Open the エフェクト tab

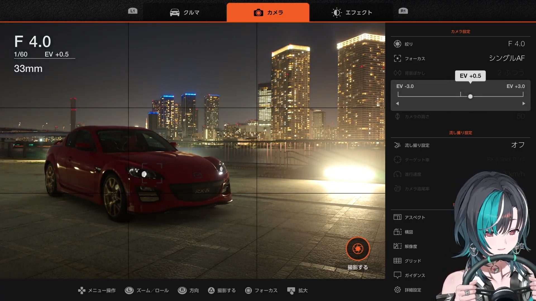[x=351, y=13]
